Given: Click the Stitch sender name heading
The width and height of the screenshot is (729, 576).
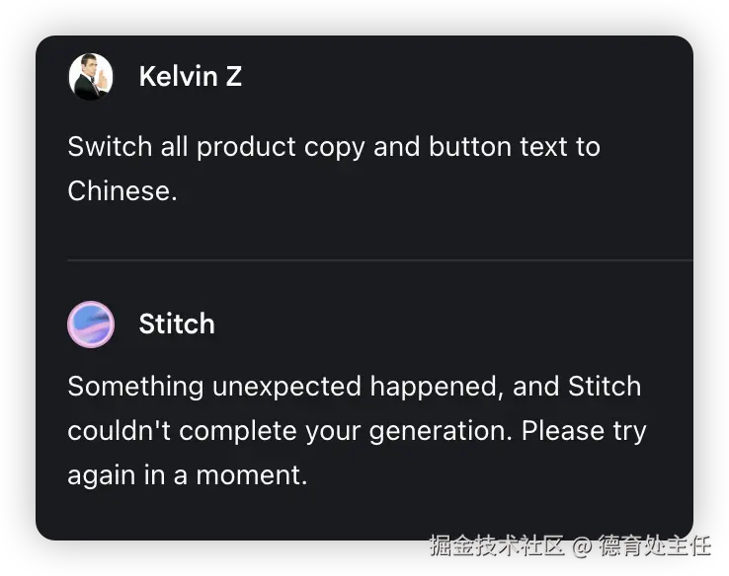Looking at the screenshot, I should pyautogui.click(x=177, y=324).
